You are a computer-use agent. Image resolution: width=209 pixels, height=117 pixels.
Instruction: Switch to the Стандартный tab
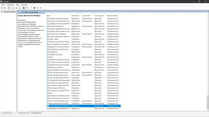36,113
